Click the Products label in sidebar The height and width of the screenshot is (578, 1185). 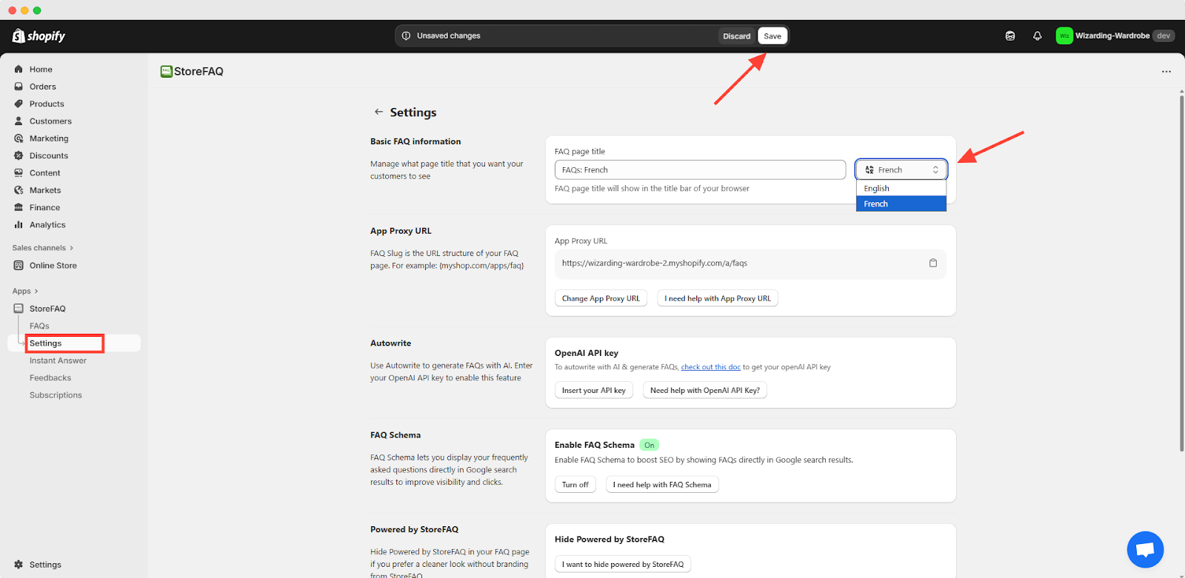47,104
